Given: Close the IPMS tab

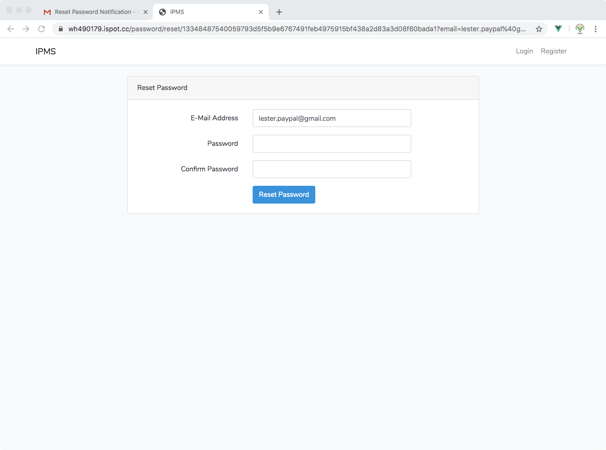Looking at the screenshot, I should click(x=261, y=12).
